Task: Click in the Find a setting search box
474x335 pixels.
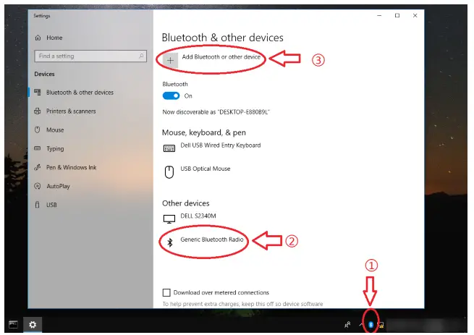Action: click(x=90, y=56)
